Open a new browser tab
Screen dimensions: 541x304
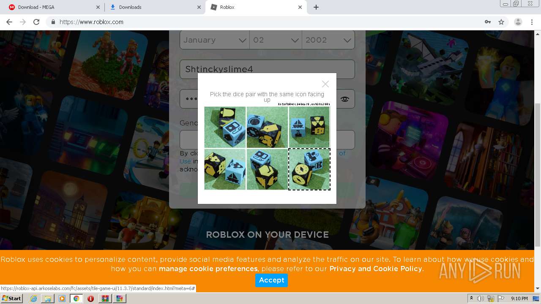[x=316, y=7]
